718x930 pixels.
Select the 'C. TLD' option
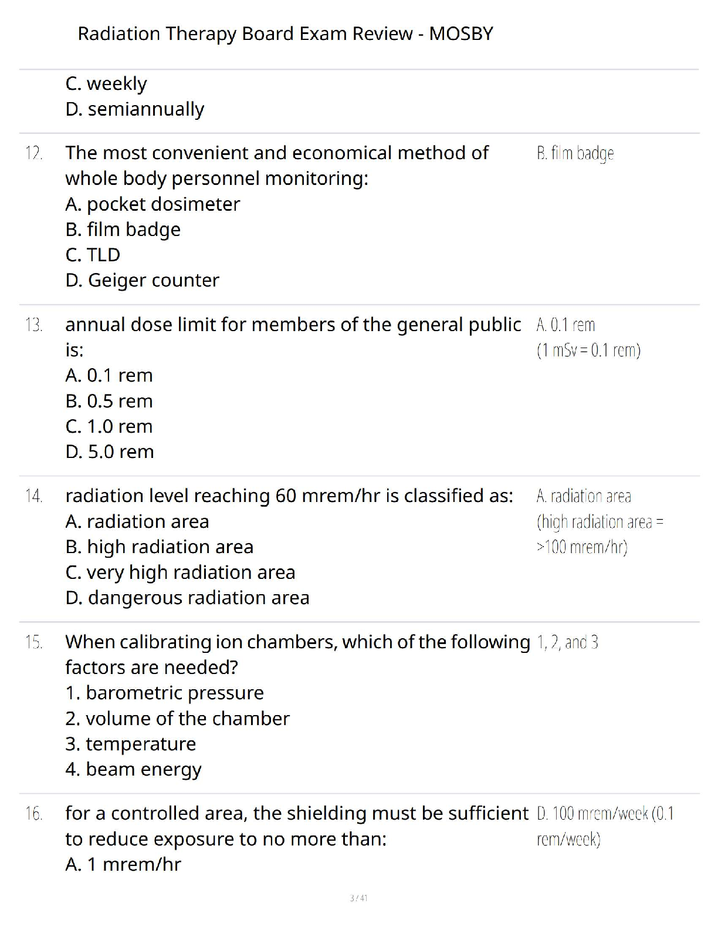93,254
